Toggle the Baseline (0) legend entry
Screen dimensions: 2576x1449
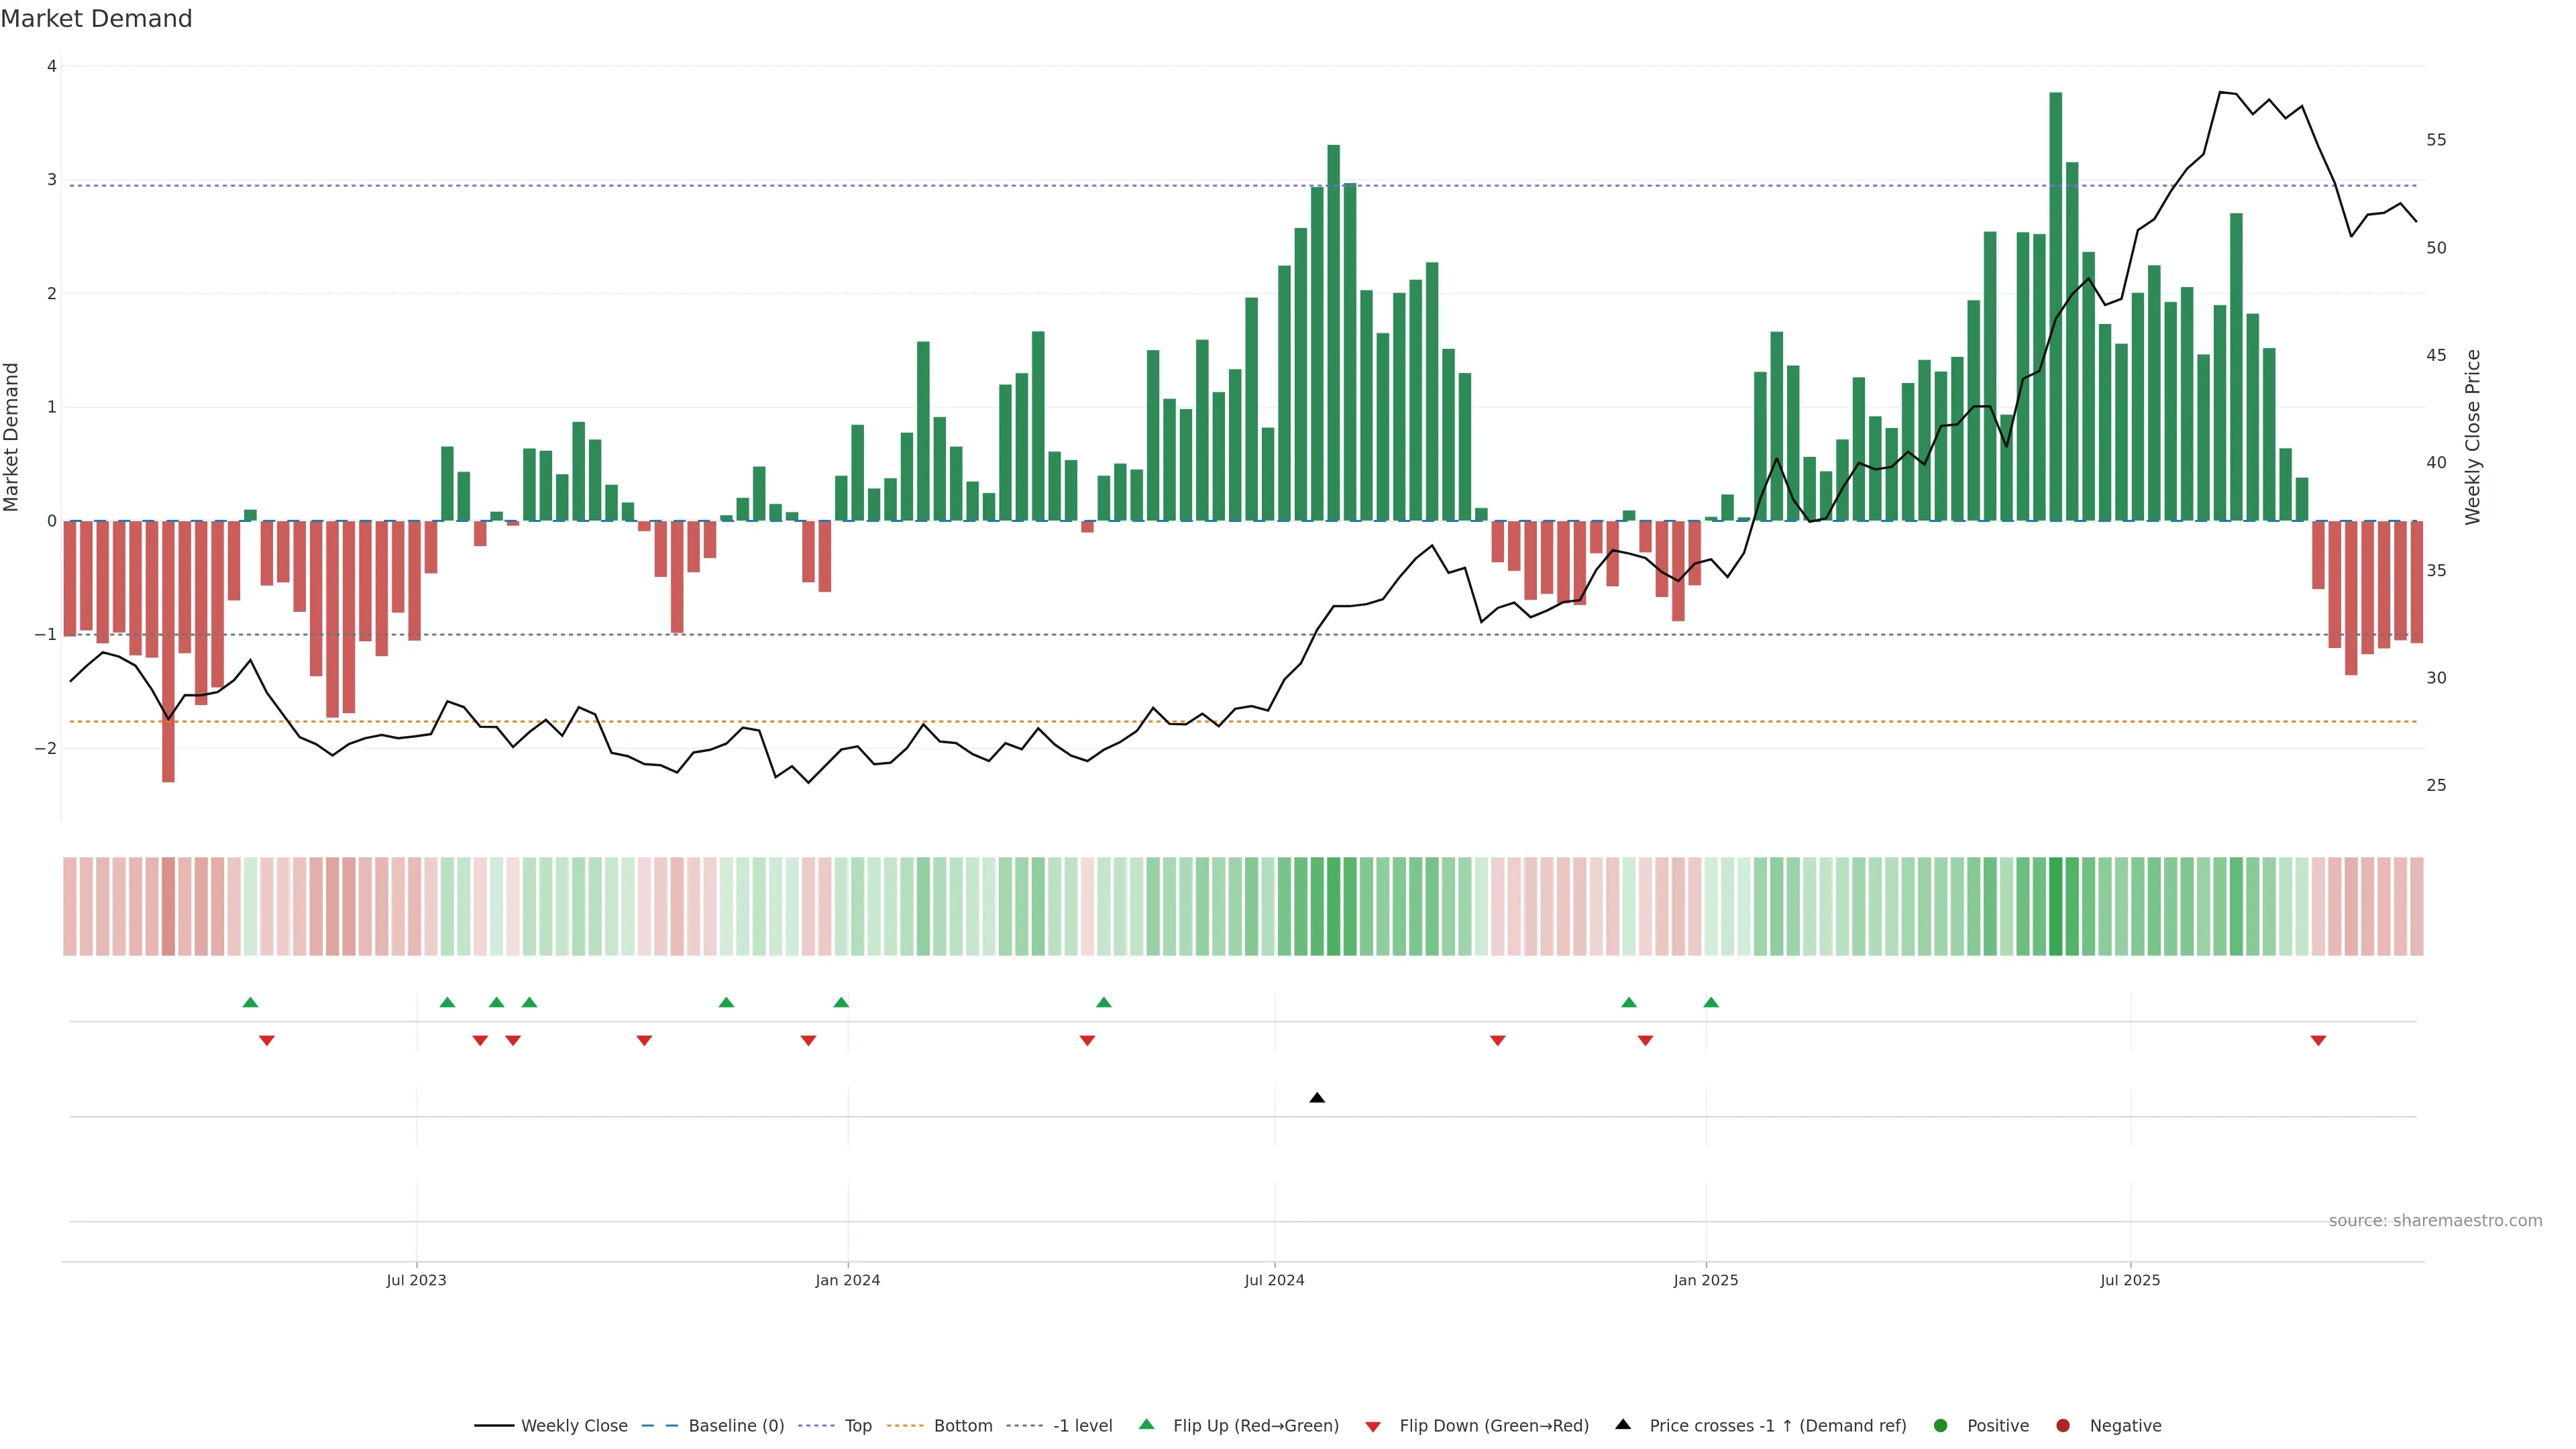(x=735, y=1425)
